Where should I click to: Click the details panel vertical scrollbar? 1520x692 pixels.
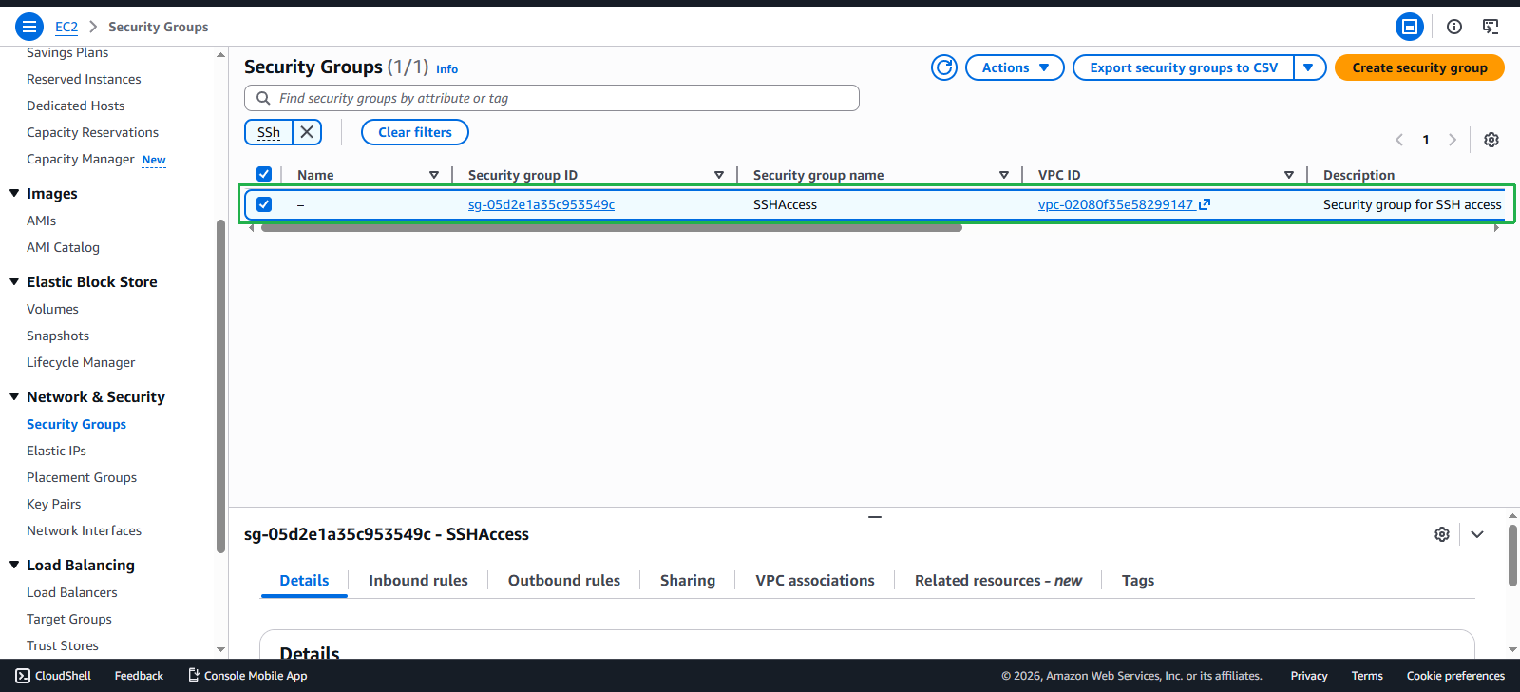coord(1512,555)
